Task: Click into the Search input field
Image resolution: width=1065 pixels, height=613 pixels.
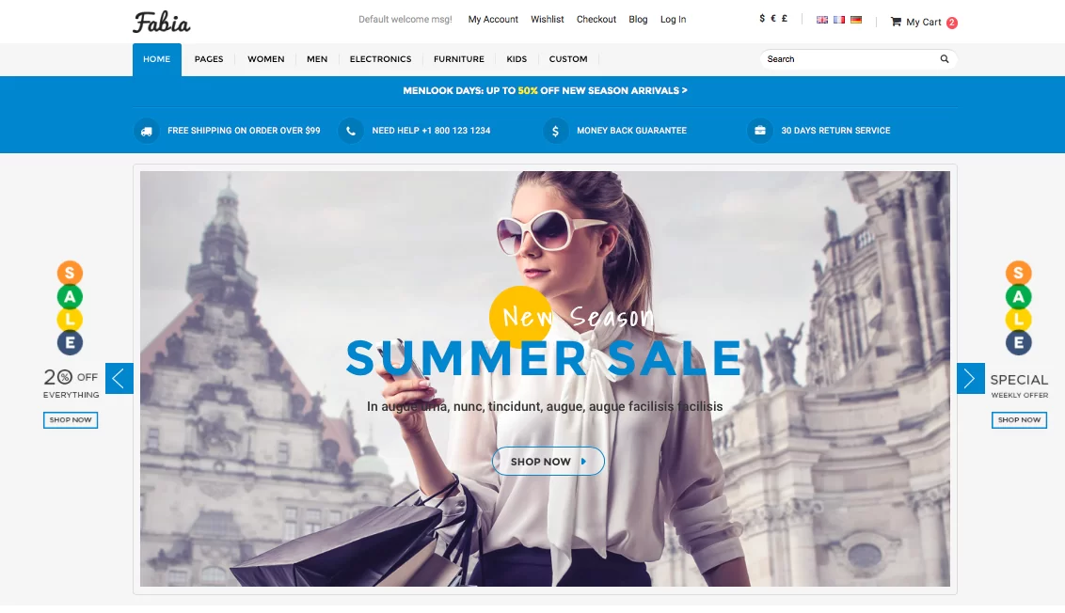Action: pos(849,59)
